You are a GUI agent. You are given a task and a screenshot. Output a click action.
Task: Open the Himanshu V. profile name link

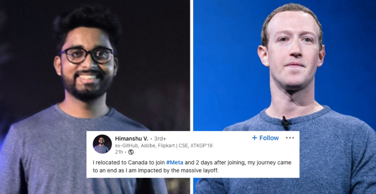(x=132, y=138)
